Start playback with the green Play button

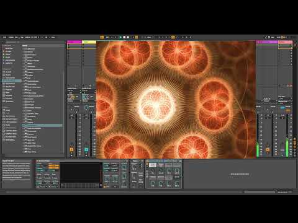coord(120,37)
